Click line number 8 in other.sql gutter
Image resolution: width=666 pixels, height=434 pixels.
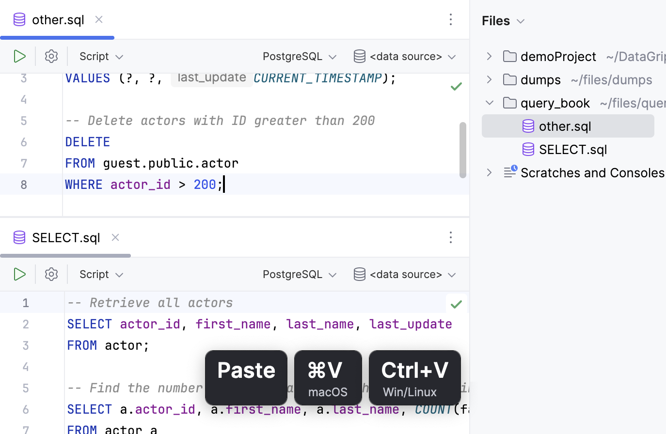[24, 185]
